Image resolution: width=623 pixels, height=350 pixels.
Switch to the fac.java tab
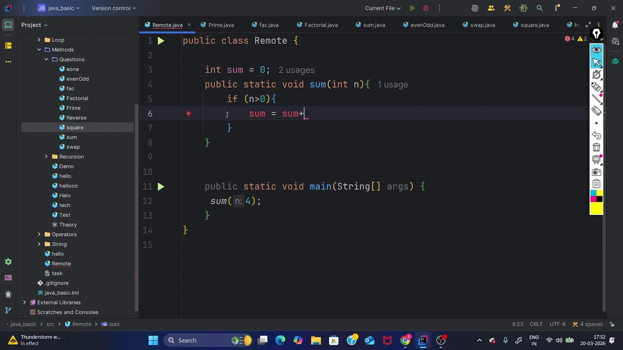(x=265, y=25)
